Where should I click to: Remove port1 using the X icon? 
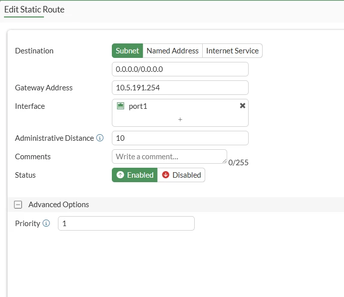(x=243, y=106)
